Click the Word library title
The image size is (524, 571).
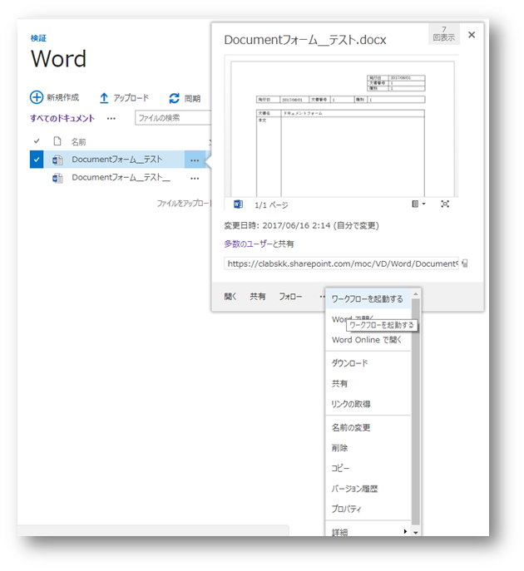(x=59, y=59)
